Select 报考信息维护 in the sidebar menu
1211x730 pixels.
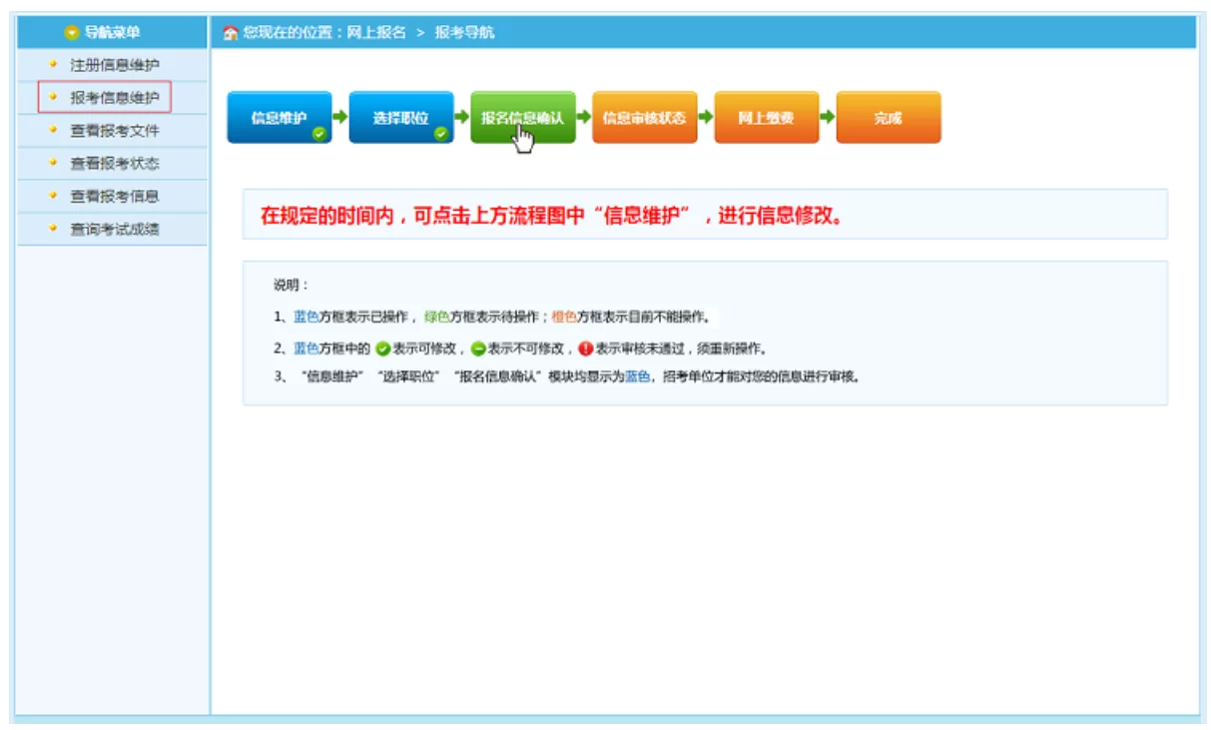pos(114,98)
